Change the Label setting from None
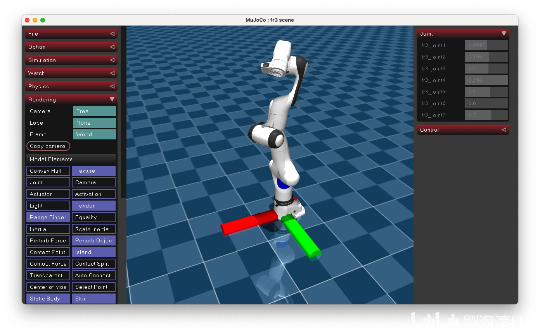 [94, 123]
